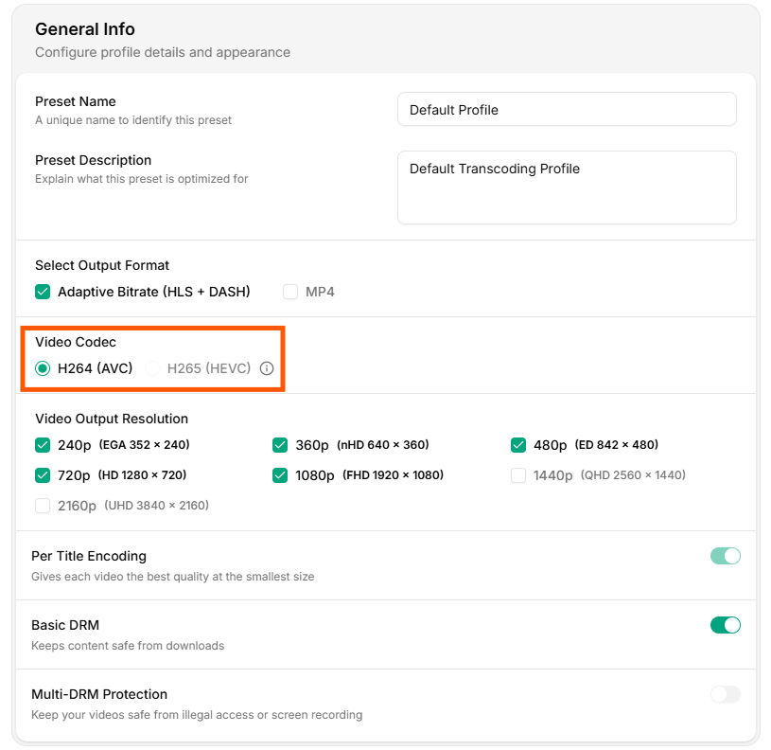Click the Select Output Format label

pos(104,265)
